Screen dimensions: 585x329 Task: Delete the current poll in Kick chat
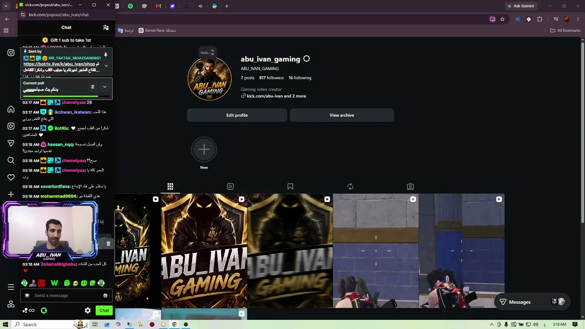(x=92, y=87)
